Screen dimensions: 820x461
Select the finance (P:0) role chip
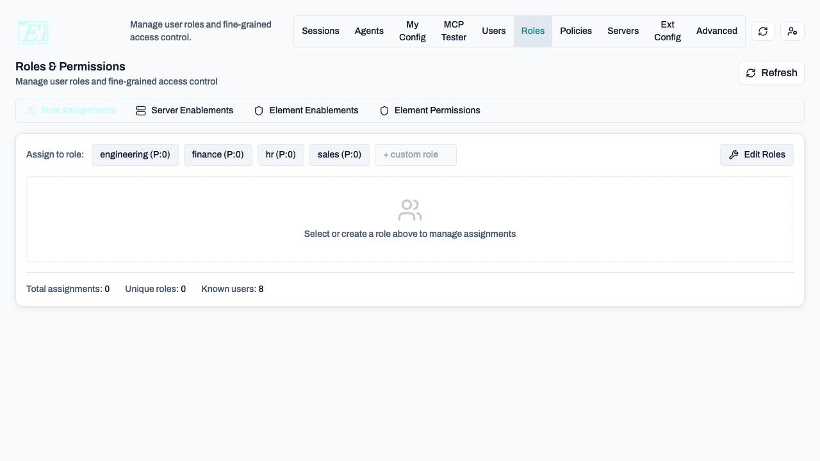click(x=218, y=154)
